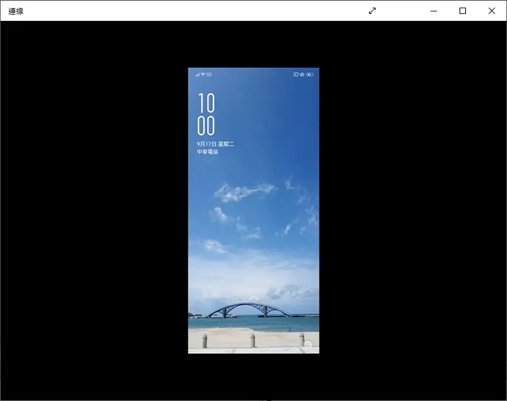Tap the SIM status icon after Wi-Fi
The height and width of the screenshot is (401, 507).
pos(209,74)
